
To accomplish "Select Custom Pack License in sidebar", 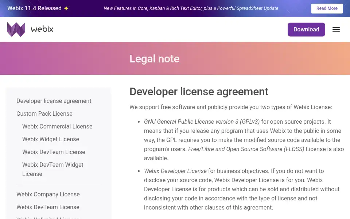I will point(44,114).
